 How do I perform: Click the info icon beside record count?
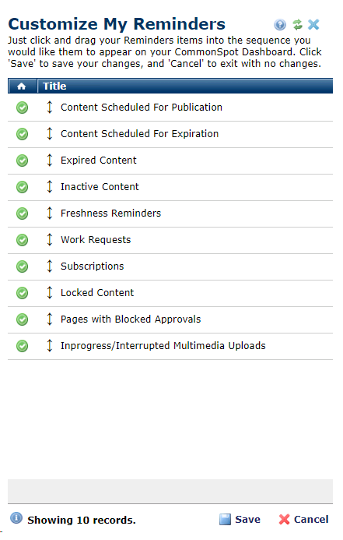[16, 518]
